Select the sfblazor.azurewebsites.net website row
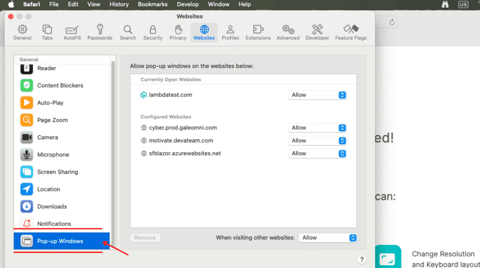Image resolution: width=480 pixels, height=268 pixels. tap(243, 153)
